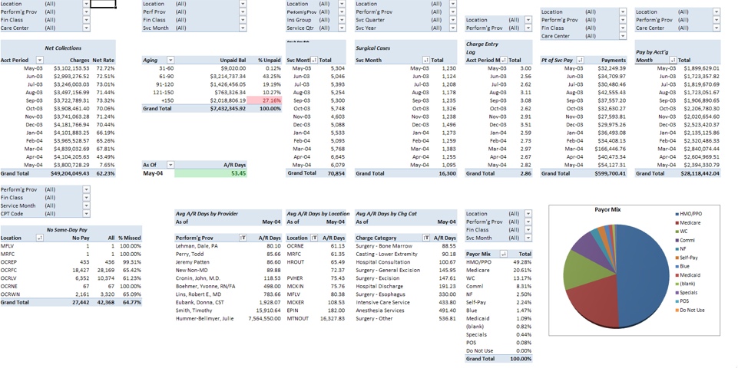Screen dimensions: 738x368
Task: Select the empty active cell beside Location filter
Action: [103, 4]
